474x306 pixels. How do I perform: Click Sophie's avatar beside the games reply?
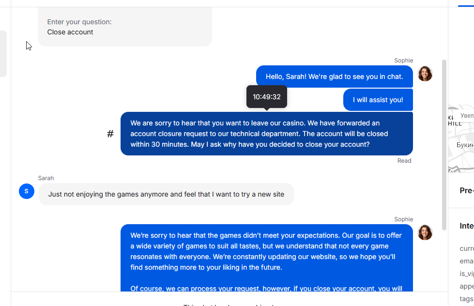(425, 232)
